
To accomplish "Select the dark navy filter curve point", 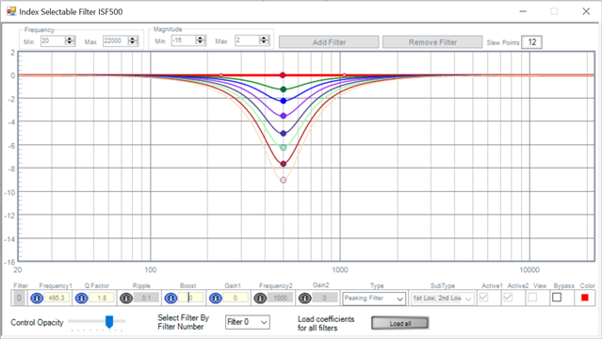I will tap(284, 134).
